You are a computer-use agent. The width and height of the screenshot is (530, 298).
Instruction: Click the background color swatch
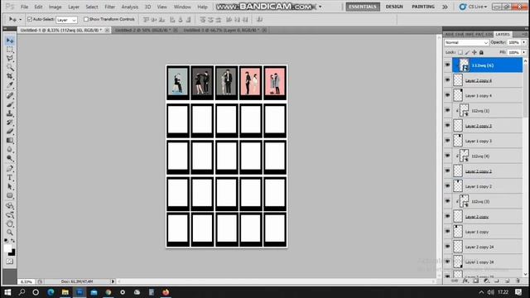pyautogui.click(x=12, y=252)
